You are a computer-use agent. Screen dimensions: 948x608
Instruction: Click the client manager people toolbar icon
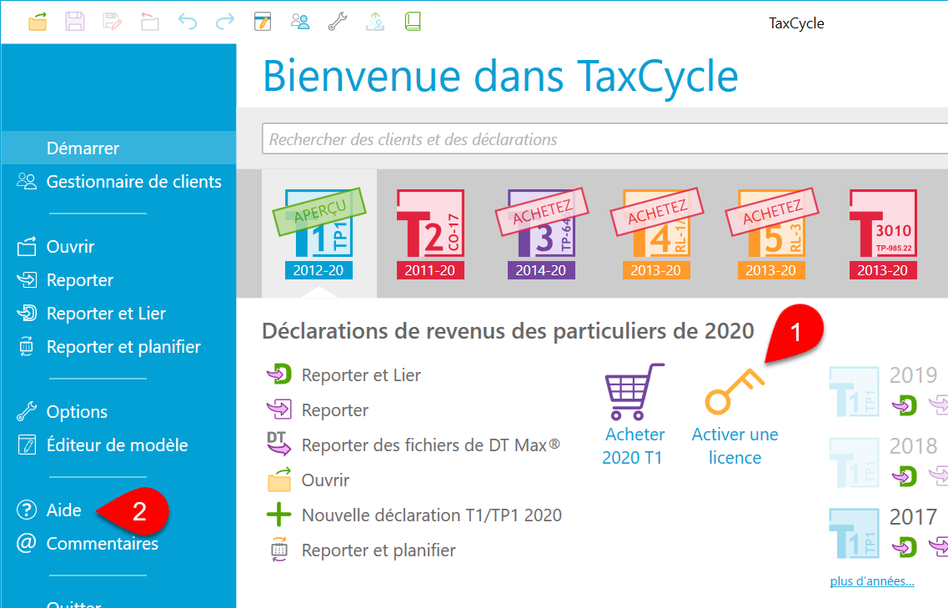click(x=299, y=22)
